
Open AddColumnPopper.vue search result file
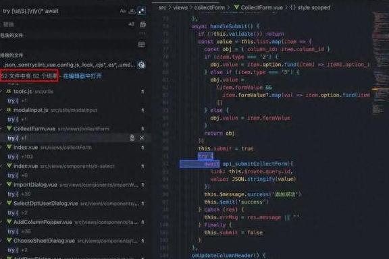point(43,222)
